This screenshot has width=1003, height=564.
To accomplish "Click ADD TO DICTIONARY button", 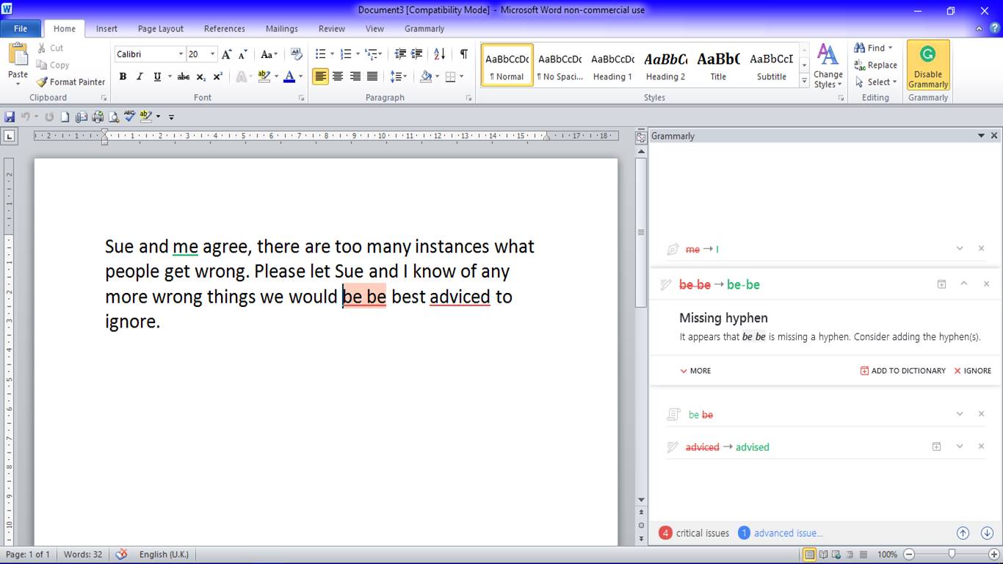I will tap(902, 371).
